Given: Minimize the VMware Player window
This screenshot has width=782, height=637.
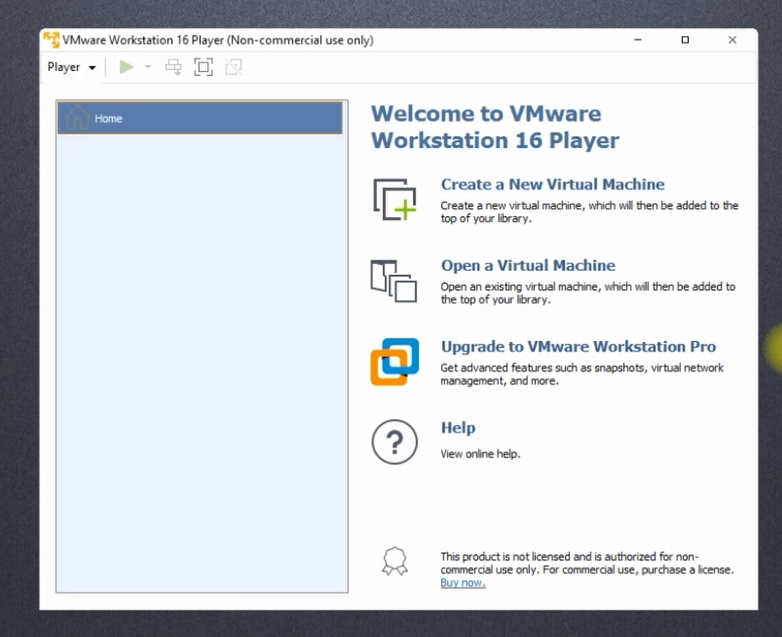Looking at the screenshot, I should pos(638,40).
